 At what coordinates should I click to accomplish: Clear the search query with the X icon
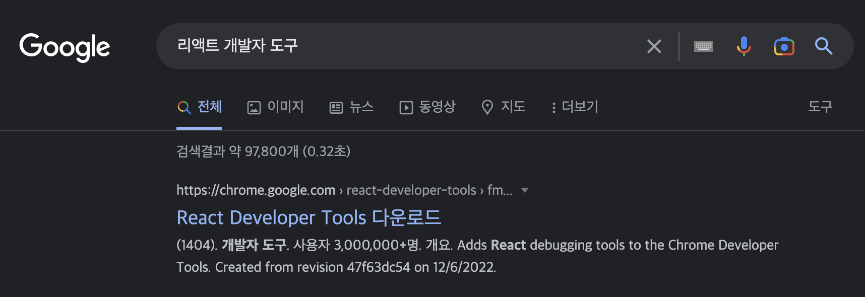(x=654, y=46)
